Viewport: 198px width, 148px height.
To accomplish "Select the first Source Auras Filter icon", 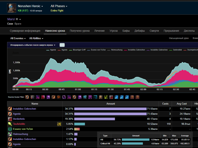I will coord(27,97).
